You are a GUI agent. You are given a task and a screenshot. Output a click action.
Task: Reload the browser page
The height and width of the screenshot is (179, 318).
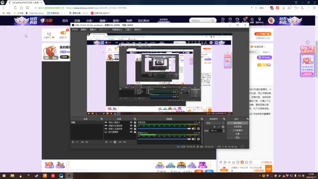pyautogui.click(x=16, y=8)
